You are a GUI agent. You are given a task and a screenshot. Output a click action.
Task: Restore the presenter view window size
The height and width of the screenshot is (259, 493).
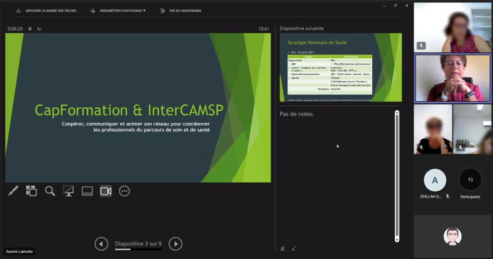point(396,6)
